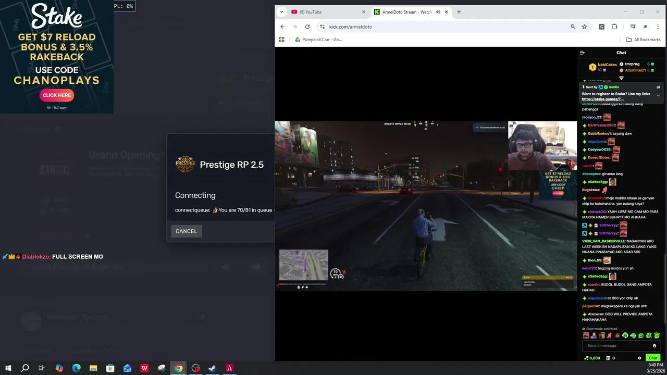Open Steam from taskbar
The height and width of the screenshot is (375, 667).
coord(212,368)
